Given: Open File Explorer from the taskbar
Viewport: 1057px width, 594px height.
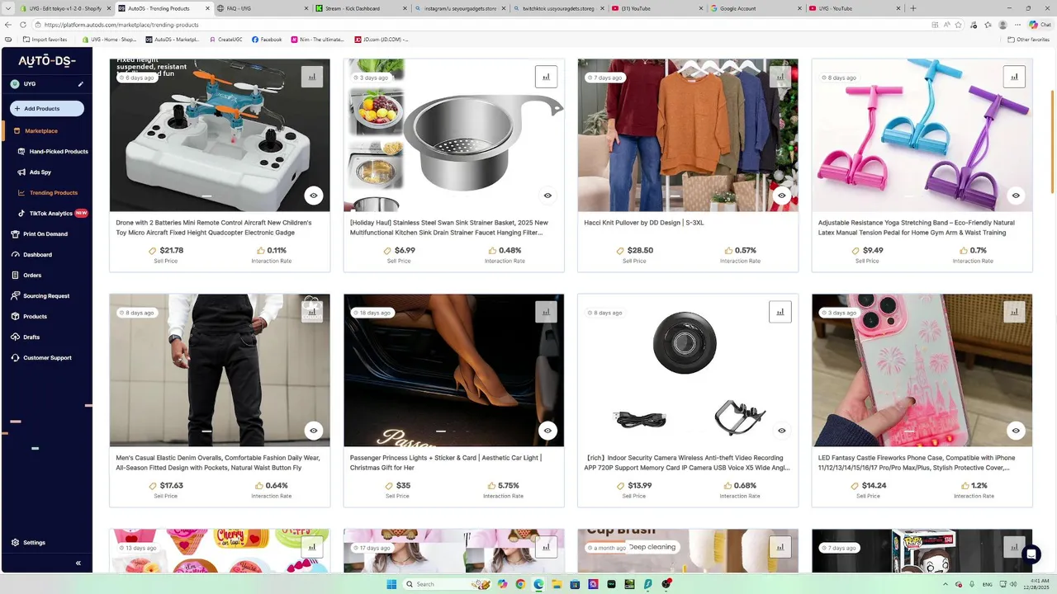Looking at the screenshot, I should pos(557,584).
